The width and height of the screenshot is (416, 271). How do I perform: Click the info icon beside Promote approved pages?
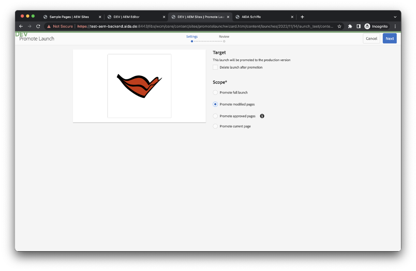[262, 116]
